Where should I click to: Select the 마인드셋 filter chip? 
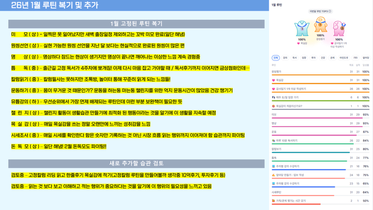[344, 58]
